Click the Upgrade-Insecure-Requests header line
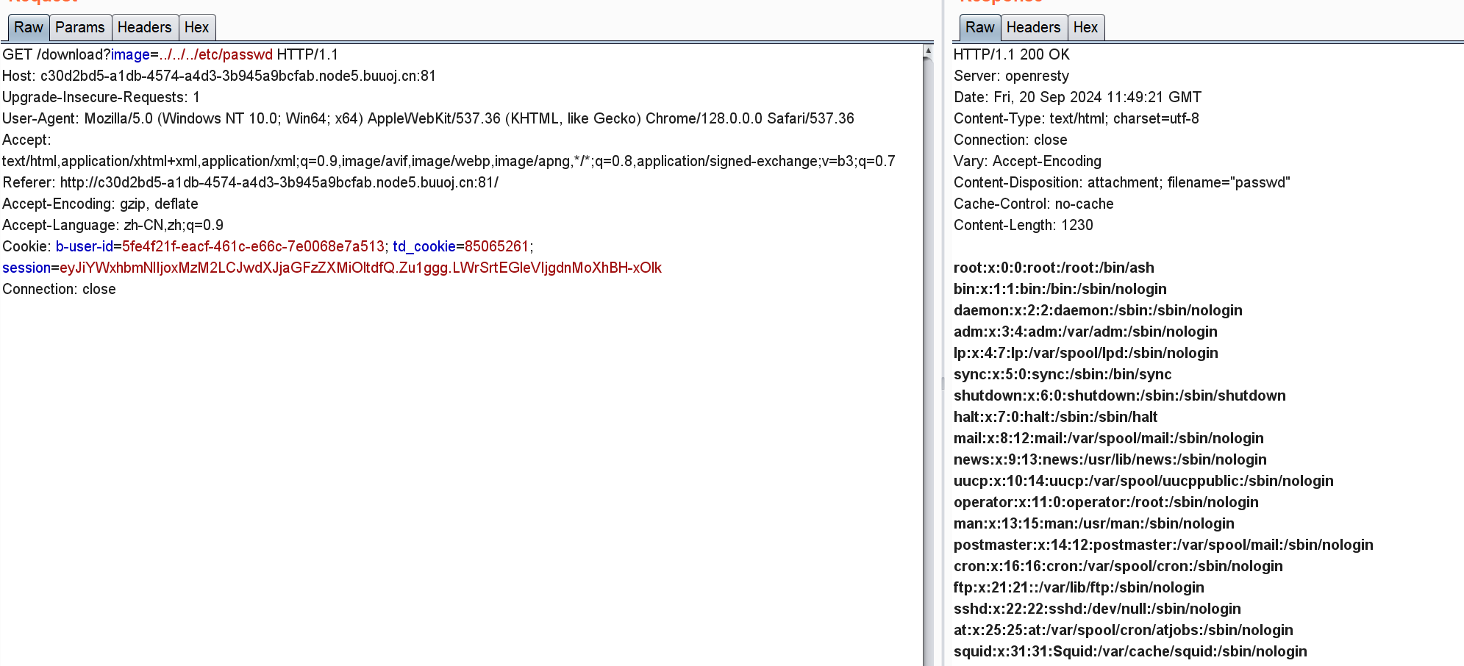Viewport: 1464px width, 666px height. tap(101, 97)
